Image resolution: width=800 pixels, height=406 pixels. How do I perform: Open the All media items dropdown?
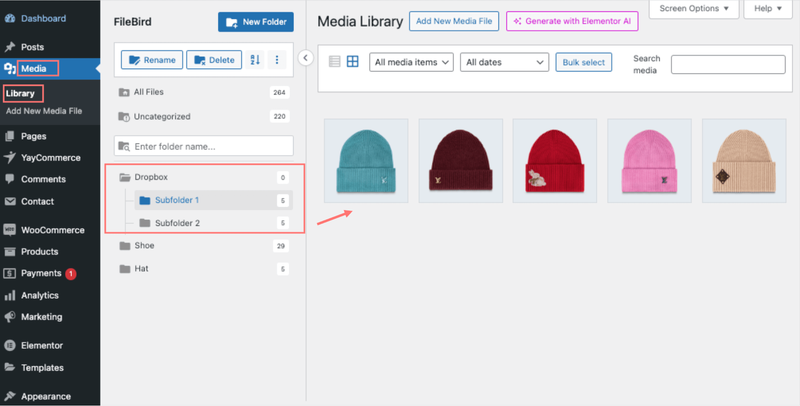pos(411,62)
